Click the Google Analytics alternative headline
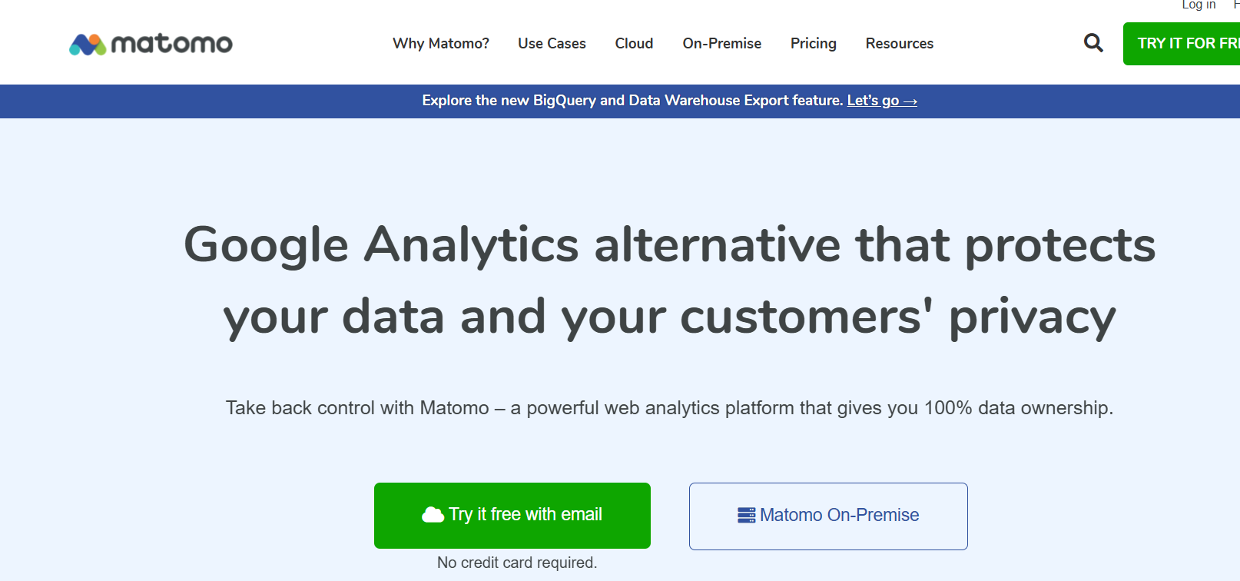The image size is (1240, 581). coord(669,281)
